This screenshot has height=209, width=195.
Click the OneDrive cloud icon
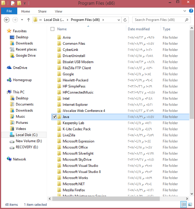coord(9,68)
